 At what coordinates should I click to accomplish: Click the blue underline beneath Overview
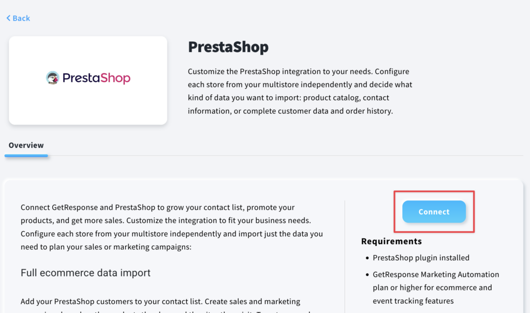click(26, 156)
